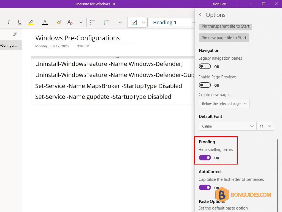Click the line 'Set-Service -Name MapsBroker'
This screenshot has width=282, height=212.
pos(109,86)
